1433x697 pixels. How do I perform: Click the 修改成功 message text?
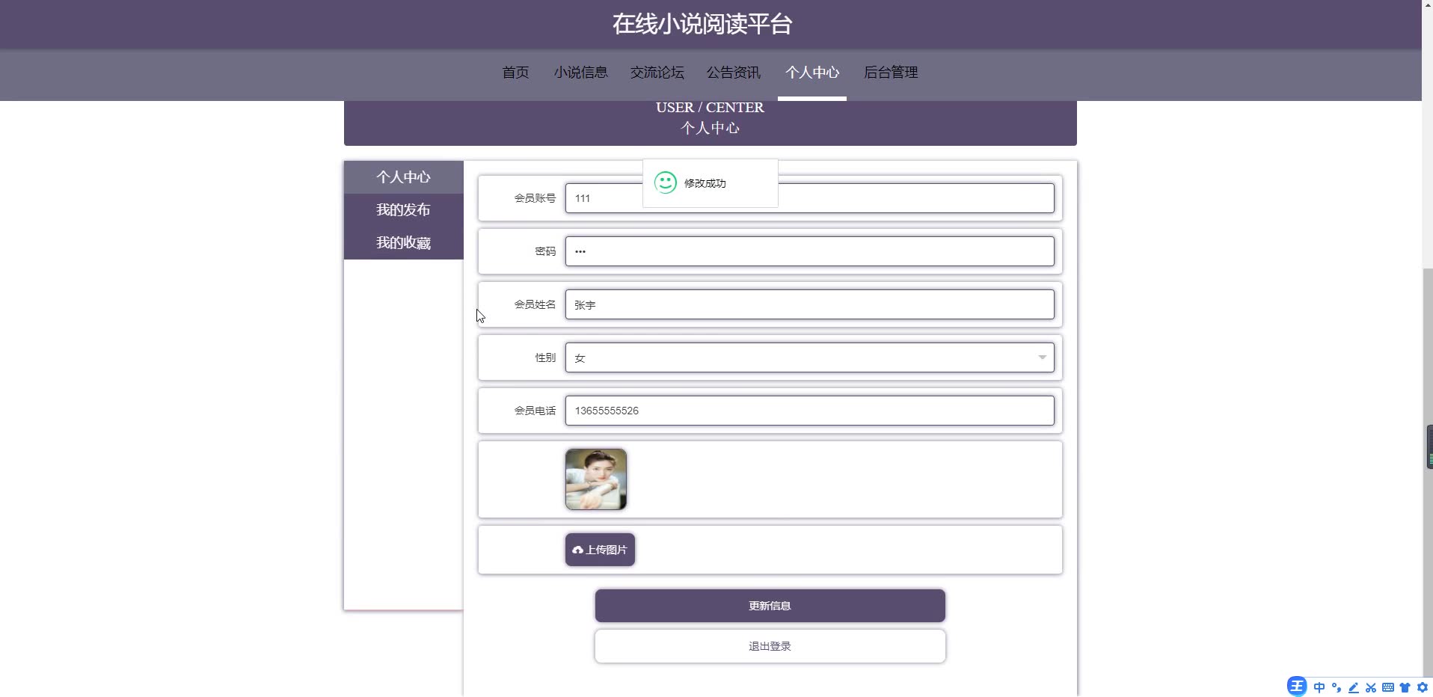(705, 183)
